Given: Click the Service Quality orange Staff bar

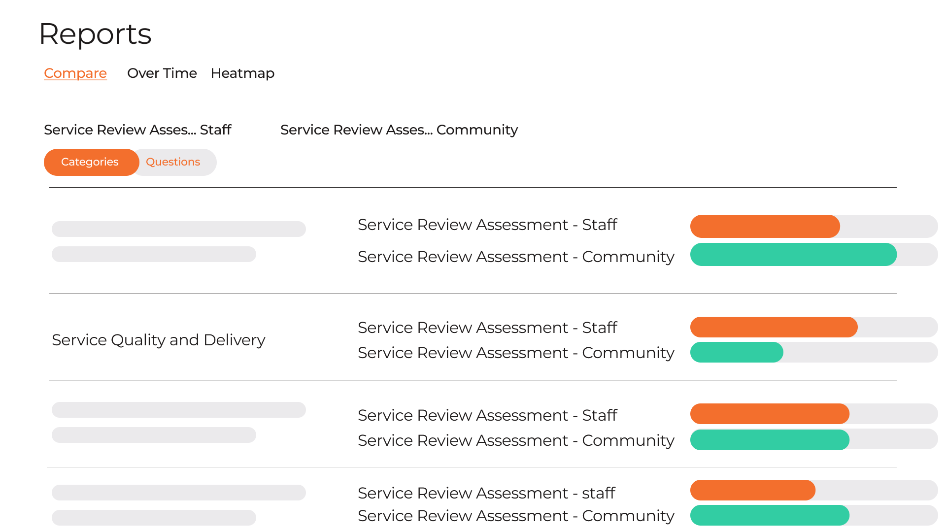Looking at the screenshot, I should coord(774,327).
